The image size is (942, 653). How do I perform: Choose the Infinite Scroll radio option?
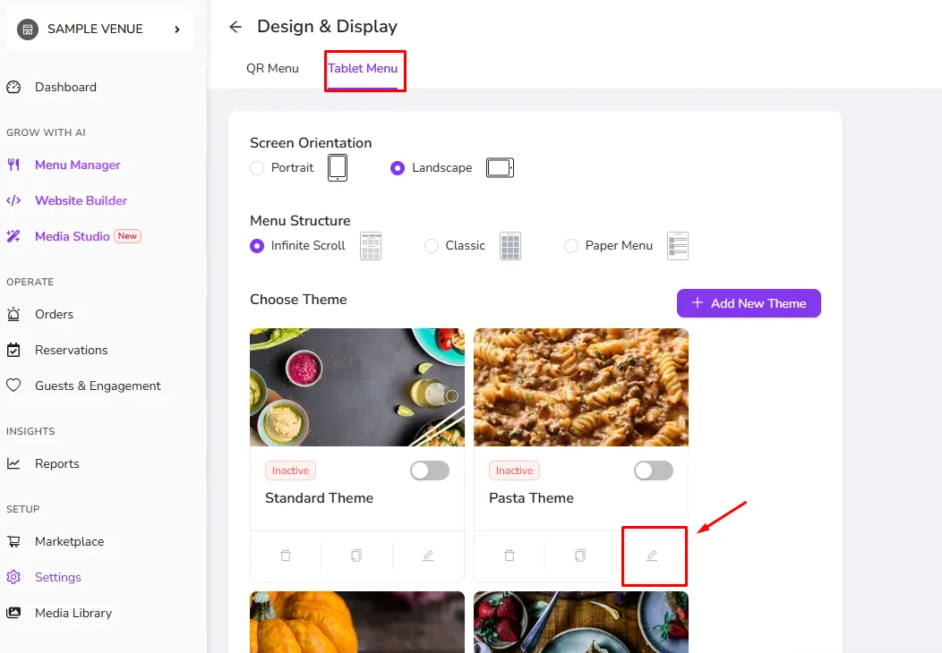coord(257,246)
